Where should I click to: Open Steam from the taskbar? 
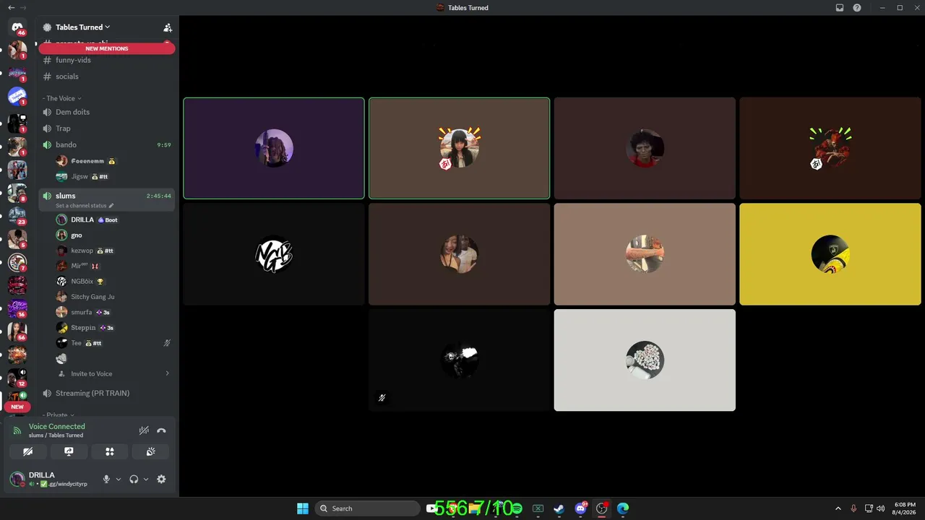point(559,508)
